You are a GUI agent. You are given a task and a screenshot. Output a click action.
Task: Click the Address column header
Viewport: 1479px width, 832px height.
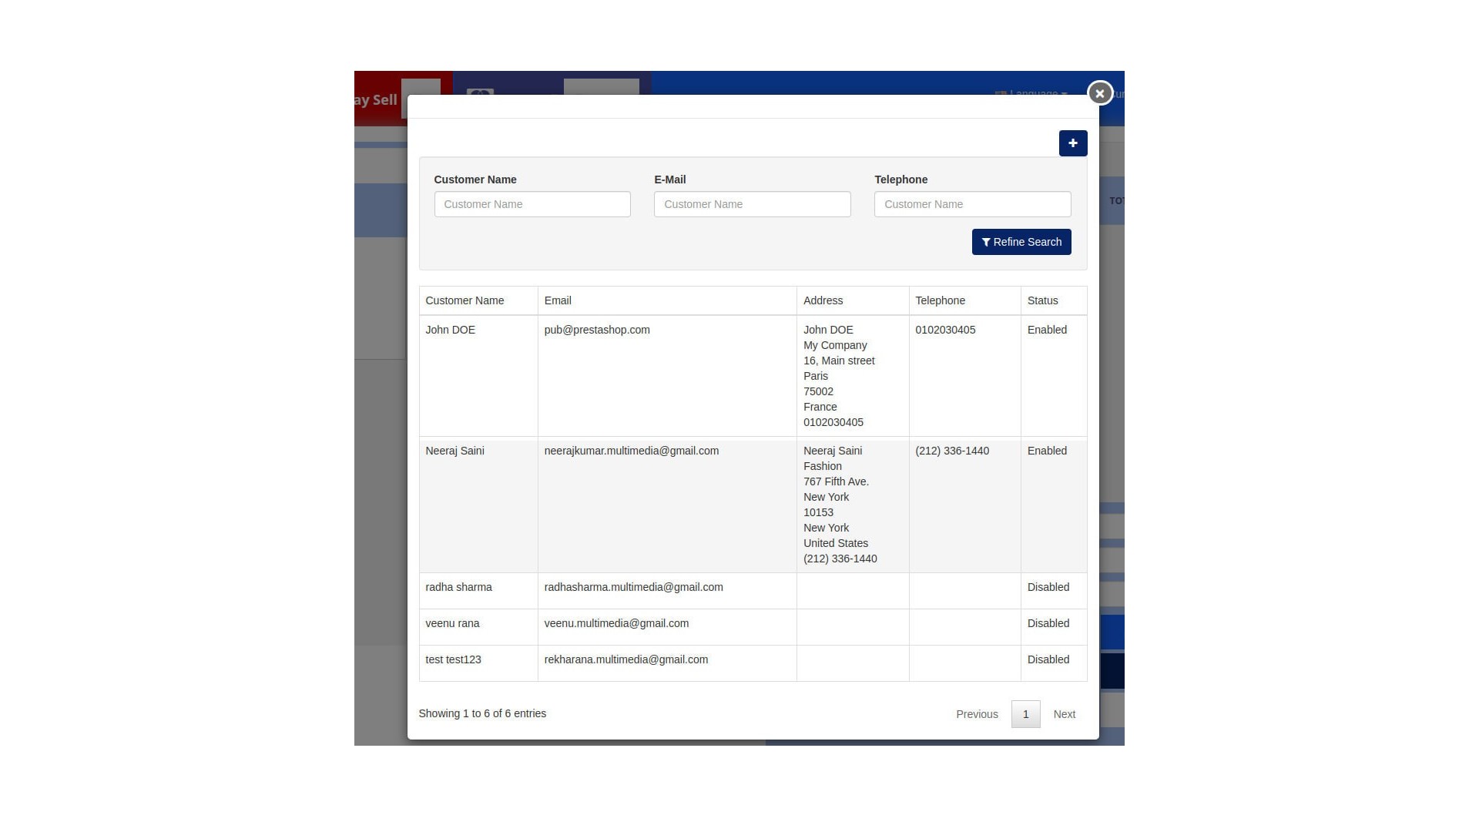tap(823, 300)
